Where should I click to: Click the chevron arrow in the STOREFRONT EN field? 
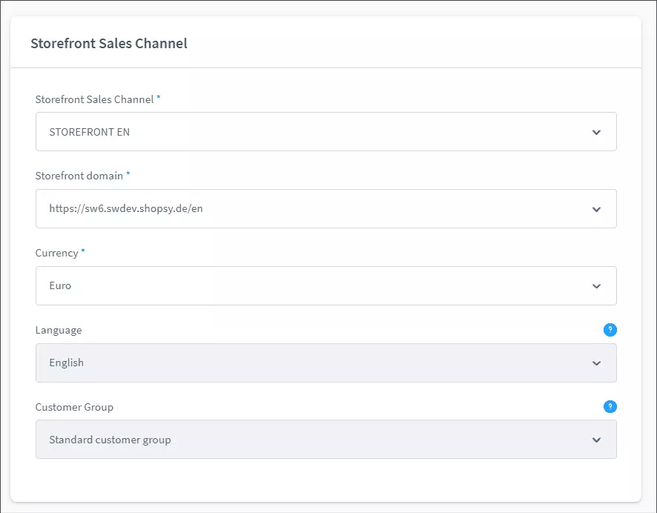tap(596, 133)
